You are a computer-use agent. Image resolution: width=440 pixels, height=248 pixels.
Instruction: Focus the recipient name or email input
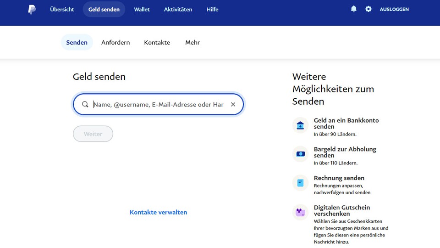[x=158, y=104]
